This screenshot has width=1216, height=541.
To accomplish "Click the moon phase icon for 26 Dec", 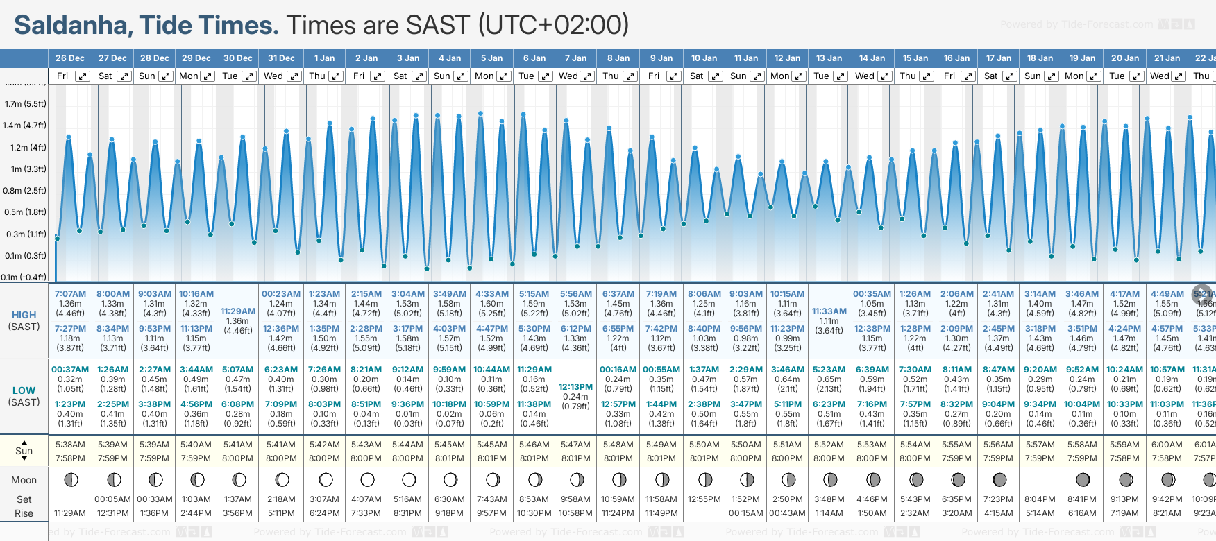I will (70, 479).
